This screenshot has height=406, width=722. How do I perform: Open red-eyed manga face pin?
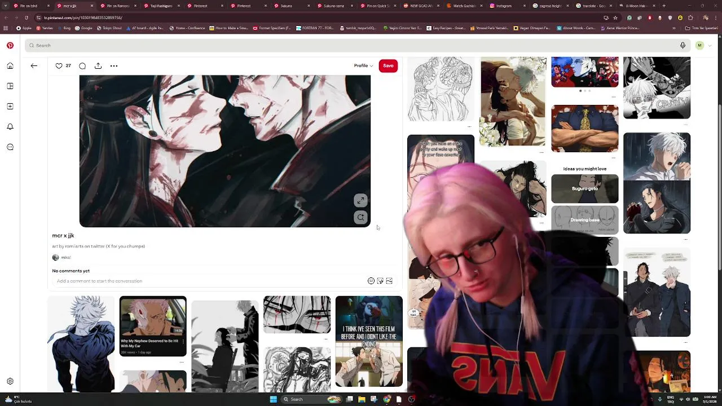[x=297, y=314]
